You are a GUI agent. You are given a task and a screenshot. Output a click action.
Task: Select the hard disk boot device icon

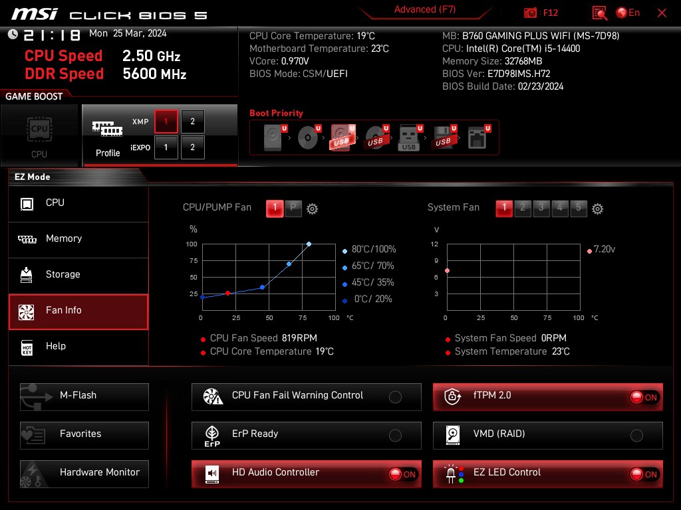pyautogui.click(x=275, y=137)
